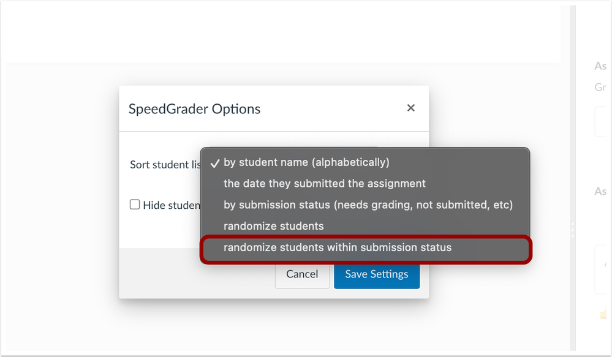This screenshot has width=612, height=357.
Task: Click the checkmark beside by student name
Action: [x=214, y=163]
